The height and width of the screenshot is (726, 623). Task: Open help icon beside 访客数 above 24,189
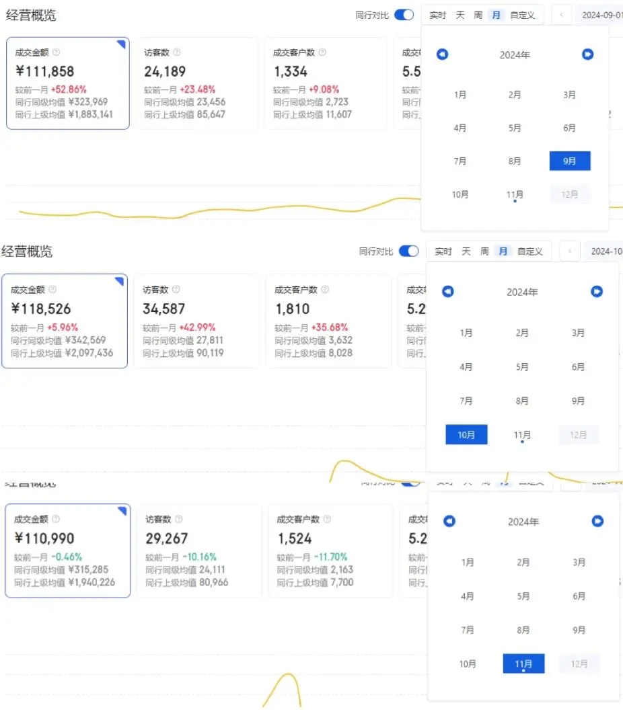[177, 52]
